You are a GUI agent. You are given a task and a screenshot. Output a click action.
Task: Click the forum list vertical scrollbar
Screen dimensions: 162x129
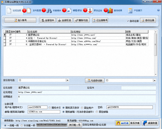[x=155, y=54]
